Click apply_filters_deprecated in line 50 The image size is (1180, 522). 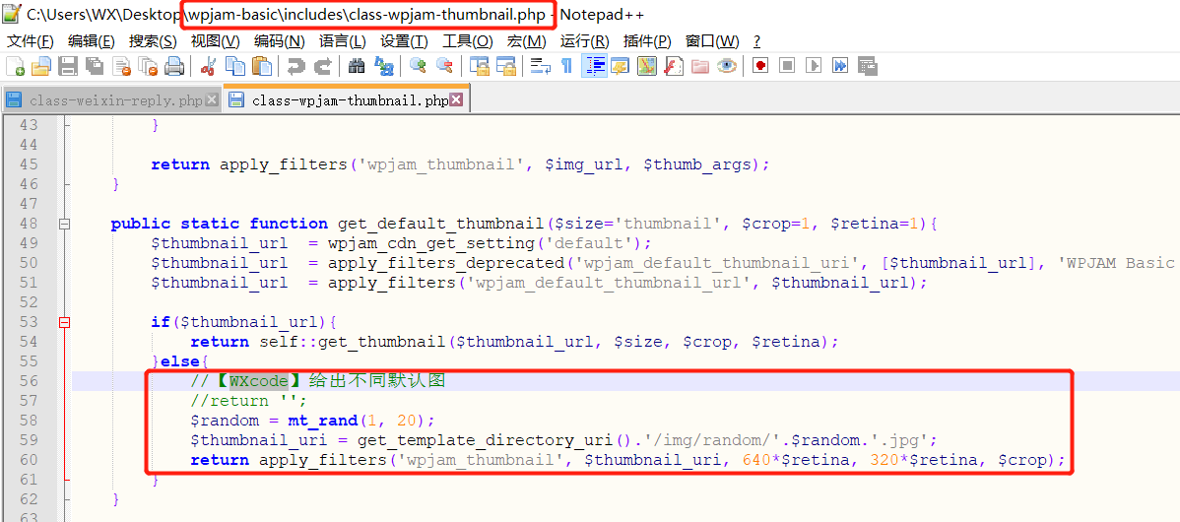tap(446, 263)
